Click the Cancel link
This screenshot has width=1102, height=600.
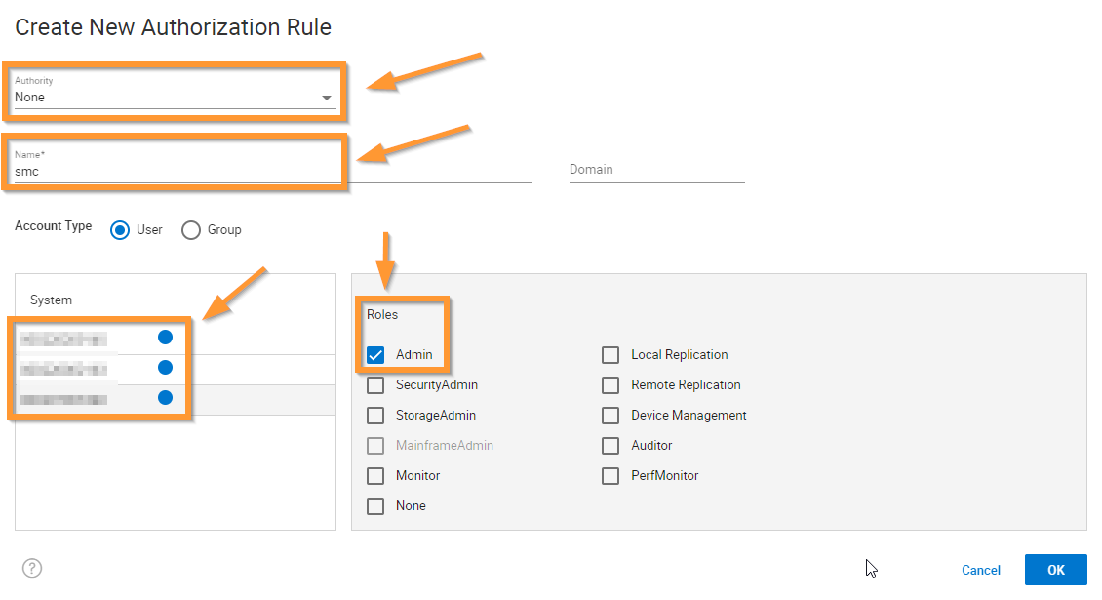coord(980,570)
